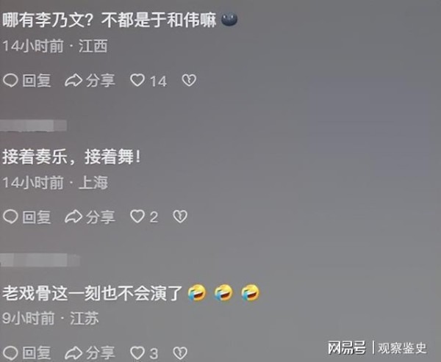The image size is (441, 362).
Task: Dislike the Jiangsu comment via broken heart
Action: pyautogui.click(x=180, y=353)
